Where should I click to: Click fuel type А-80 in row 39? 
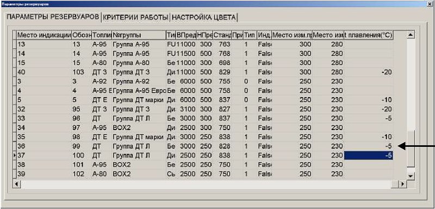(x=102, y=174)
